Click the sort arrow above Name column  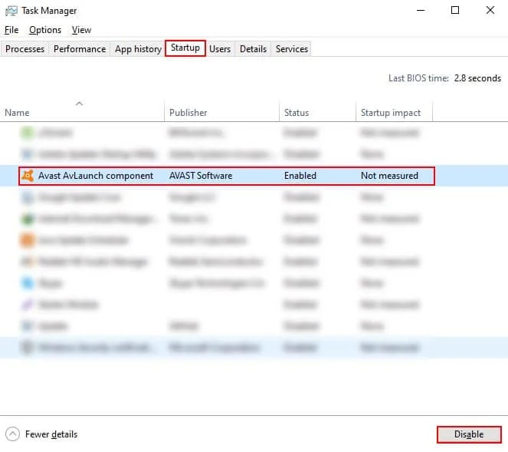click(80, 103)
